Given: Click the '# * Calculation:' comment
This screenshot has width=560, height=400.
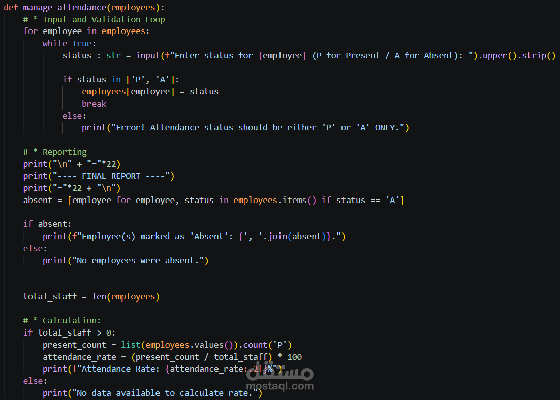Looking at the screenshot, I should click(x=62, y=320).
